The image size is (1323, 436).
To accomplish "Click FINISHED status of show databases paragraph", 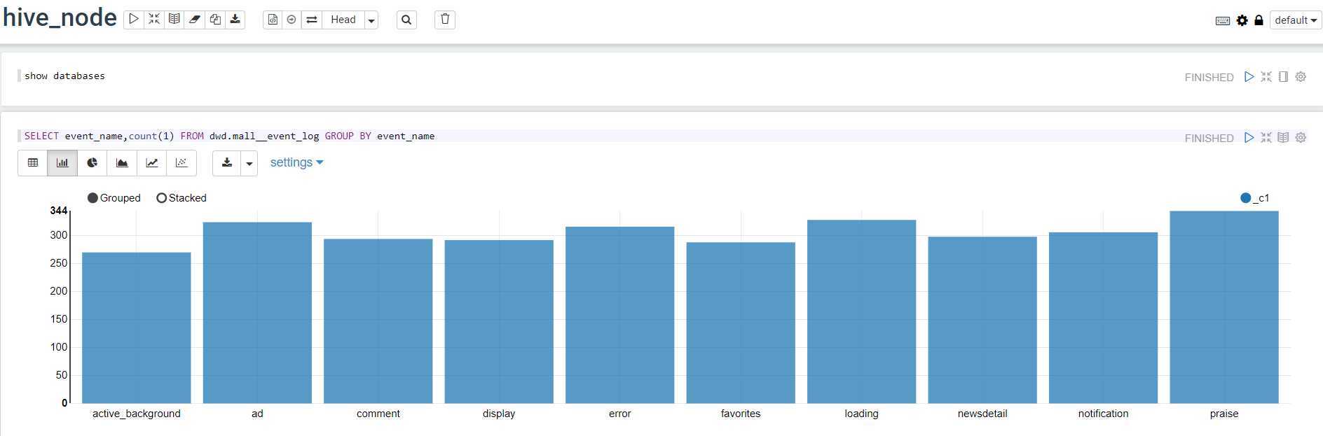I will pos(1209,78).
